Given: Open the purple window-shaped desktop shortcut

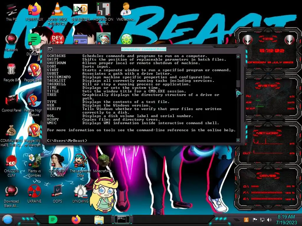Looking at the screenshot, I should click(80, 39).
